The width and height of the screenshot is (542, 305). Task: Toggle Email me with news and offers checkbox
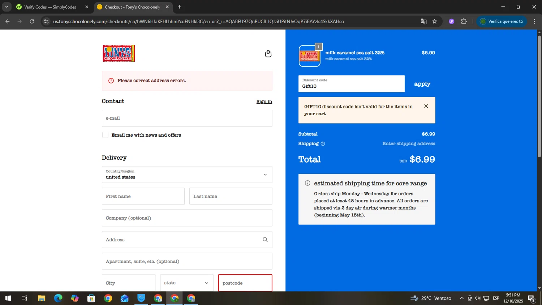105,135
